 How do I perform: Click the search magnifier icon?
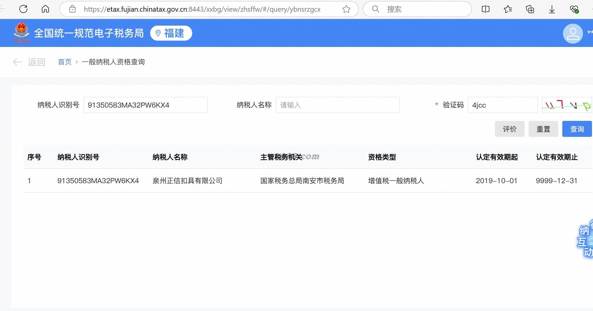(376, 9)
